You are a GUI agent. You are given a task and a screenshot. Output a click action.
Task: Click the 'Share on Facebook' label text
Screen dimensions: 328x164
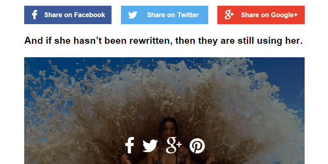pyautogui.click(x=75, y=15)
